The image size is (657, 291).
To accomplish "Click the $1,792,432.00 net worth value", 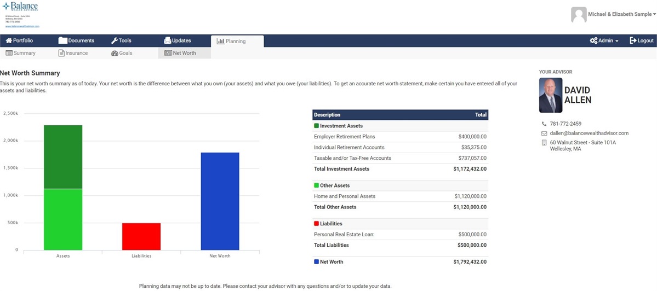I will click(470, 261).
